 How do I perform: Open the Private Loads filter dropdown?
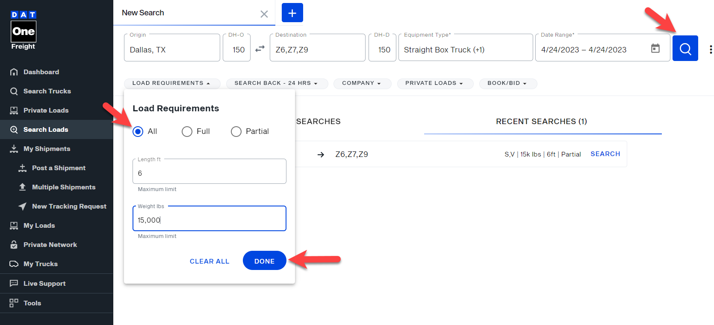pyautogui.click(x=435, y=83)
